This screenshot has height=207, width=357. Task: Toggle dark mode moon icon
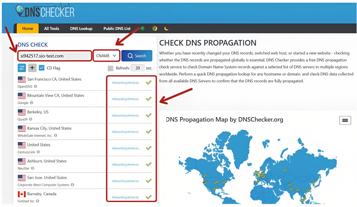166,28
